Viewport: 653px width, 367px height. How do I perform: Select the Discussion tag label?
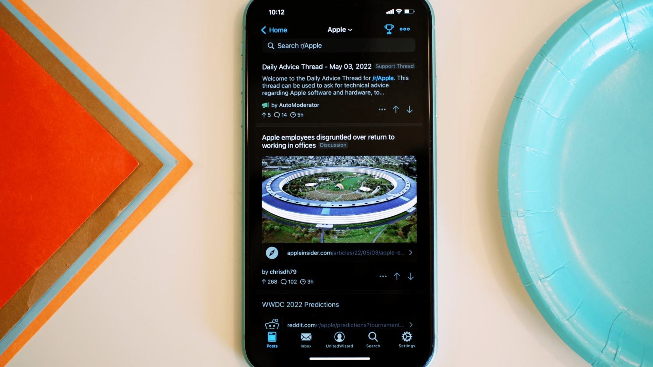click(333, 144)
